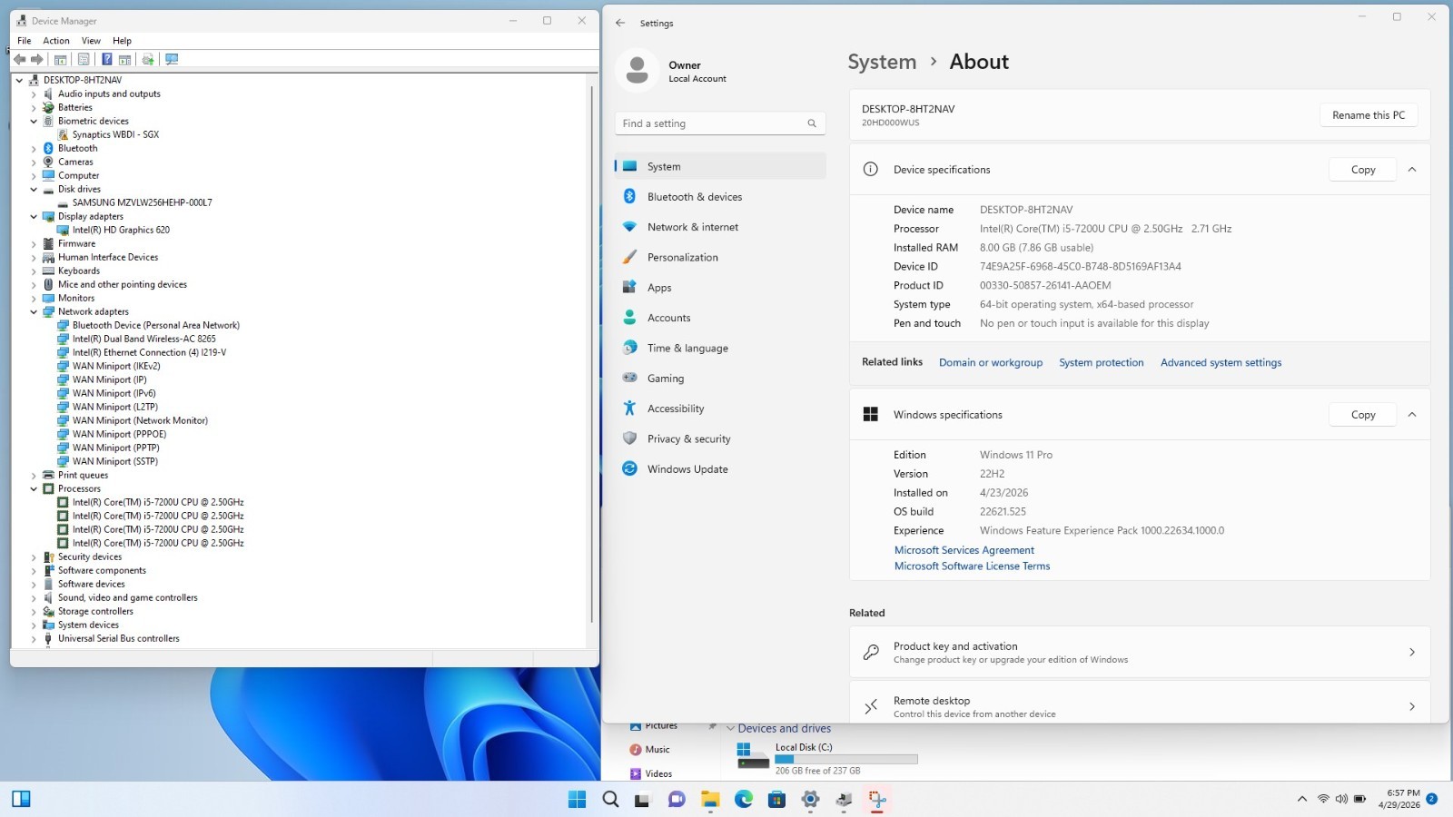Open Domain or workgroup link
This screenshot has width=1453, height=817.
point(991,362)
